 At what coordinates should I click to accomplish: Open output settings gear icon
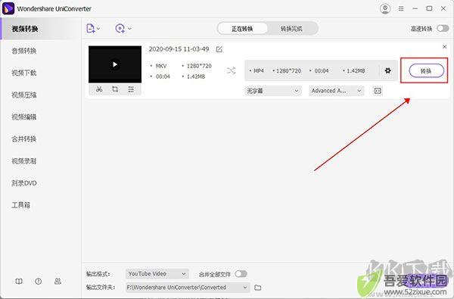[x=387, y=70]
